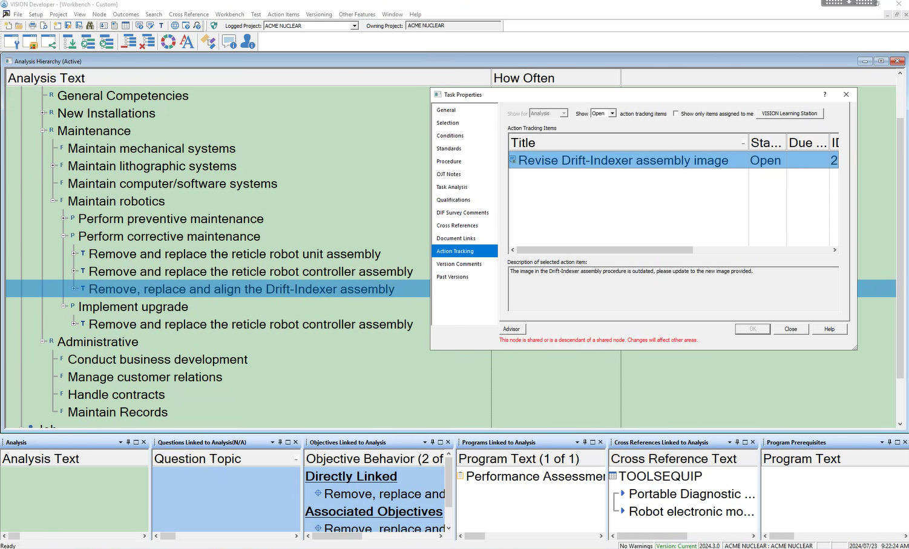Screen dimensions: 909x549
Task: Click the red letter A font icon
Action: [x=187, y=42]
